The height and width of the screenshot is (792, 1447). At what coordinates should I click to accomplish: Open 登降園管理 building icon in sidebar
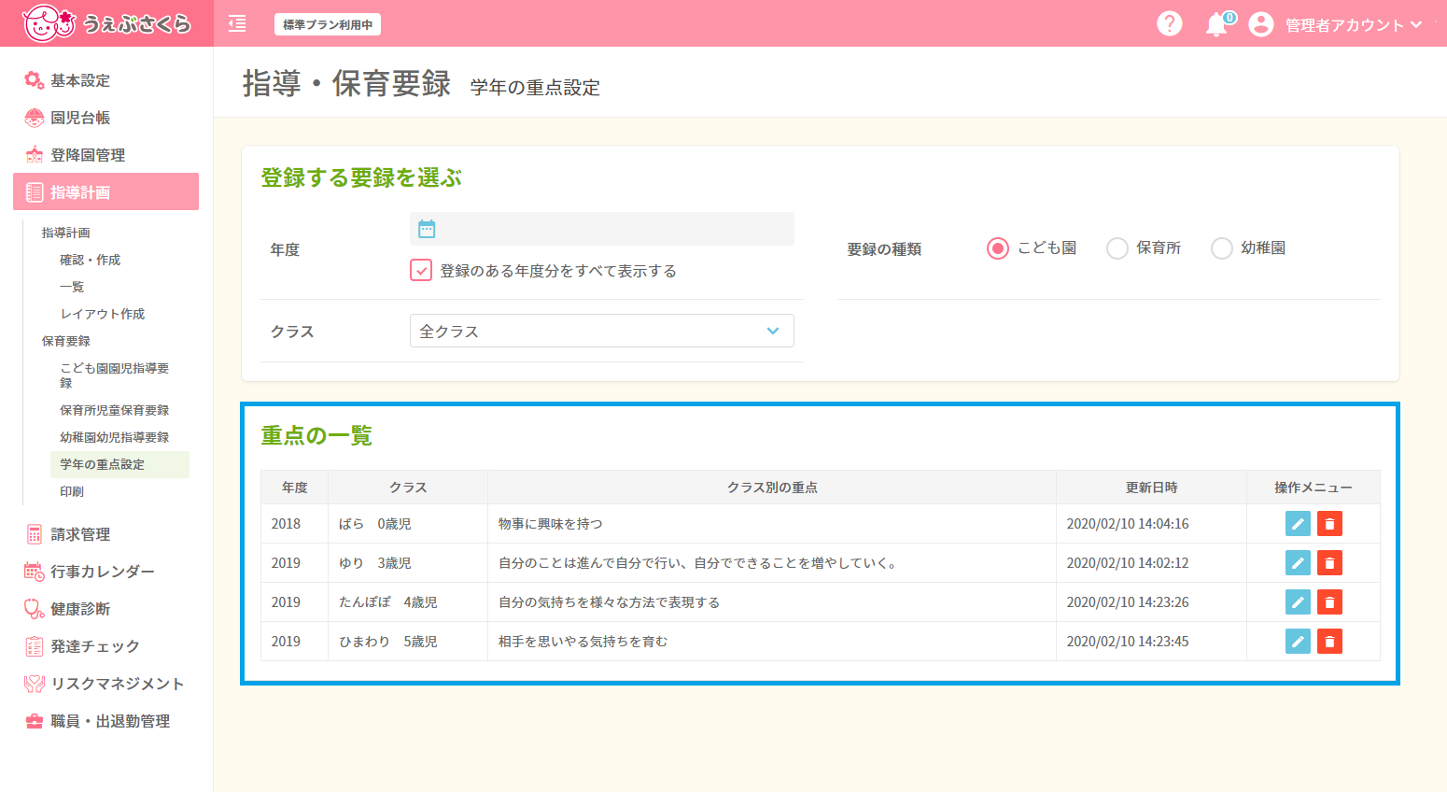(35, 155)
